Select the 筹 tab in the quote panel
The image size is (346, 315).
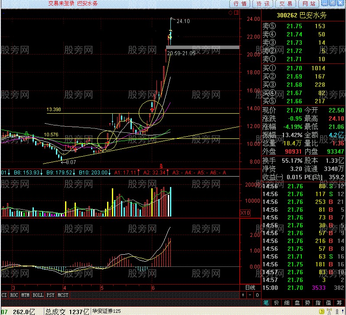click(339, 303)
